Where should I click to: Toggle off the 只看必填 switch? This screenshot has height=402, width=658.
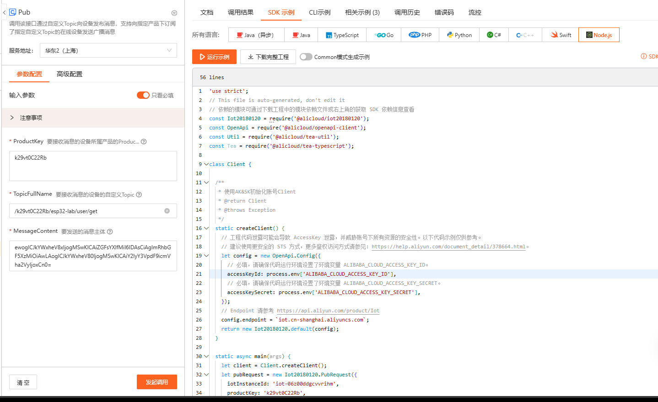pos(143,95)
